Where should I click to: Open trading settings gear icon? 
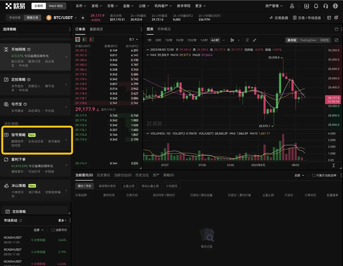click(x=336, y=18)
